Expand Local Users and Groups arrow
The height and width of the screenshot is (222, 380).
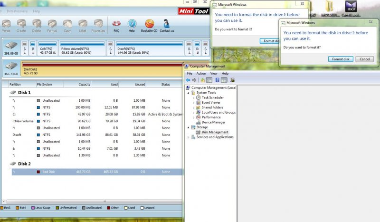(193, 113)
